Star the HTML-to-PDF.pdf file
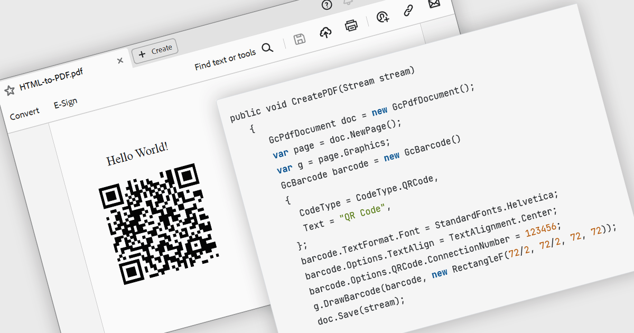634x333 pixels. (x=9, y=90)
